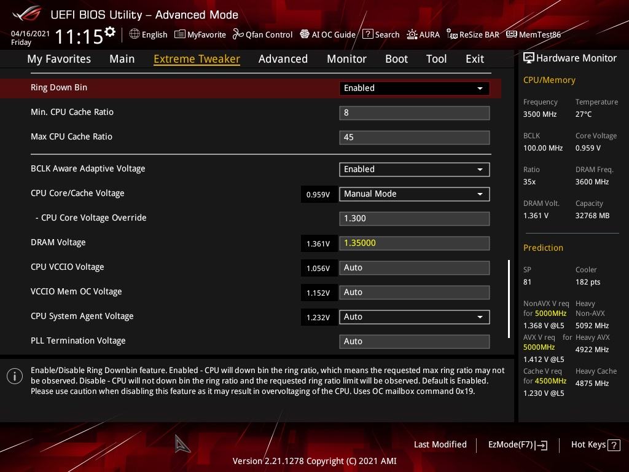Click the 04/16/2021 date
Image resolution: width=629 pixels, height=472 pixels.
pos(30,34)
